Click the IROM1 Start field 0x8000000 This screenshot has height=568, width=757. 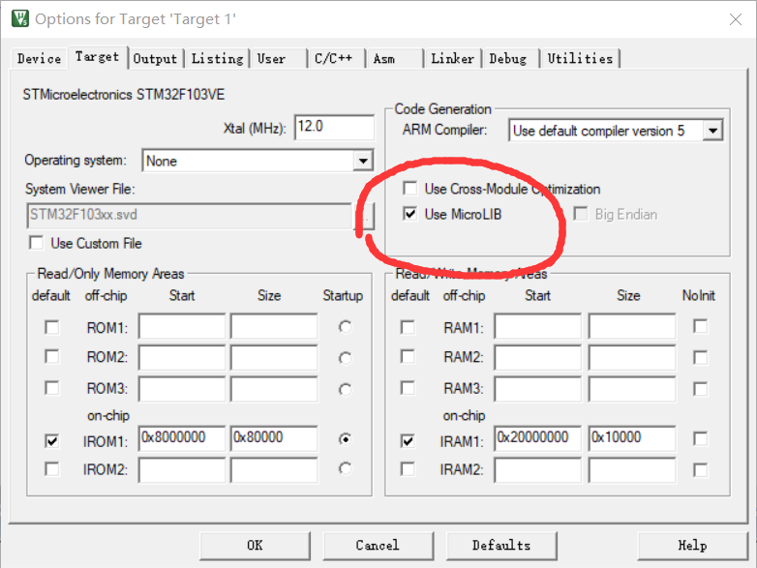182,438
